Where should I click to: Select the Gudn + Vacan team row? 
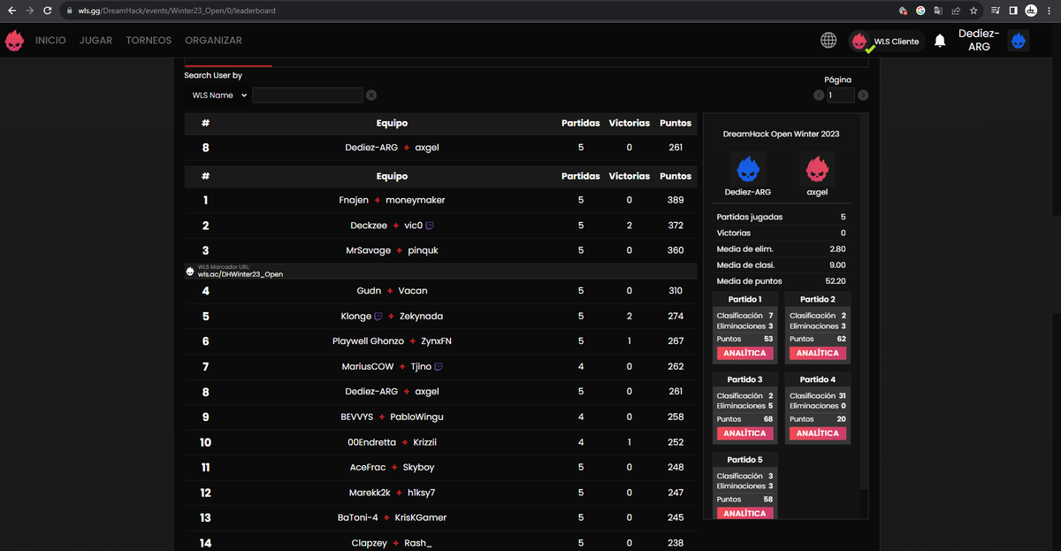tap(440, 291)
